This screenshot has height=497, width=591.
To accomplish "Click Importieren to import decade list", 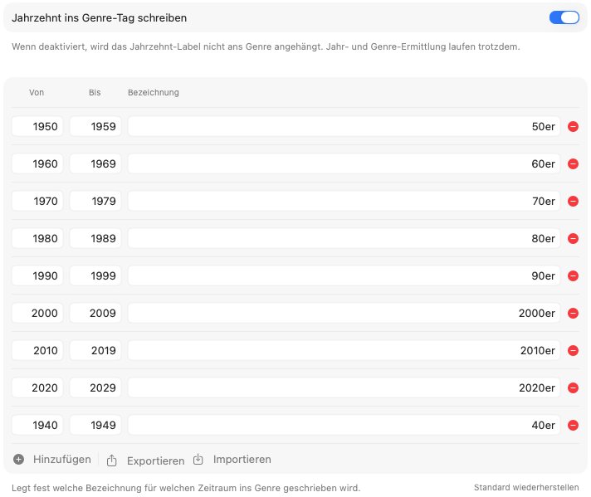I will pos(242,460).
